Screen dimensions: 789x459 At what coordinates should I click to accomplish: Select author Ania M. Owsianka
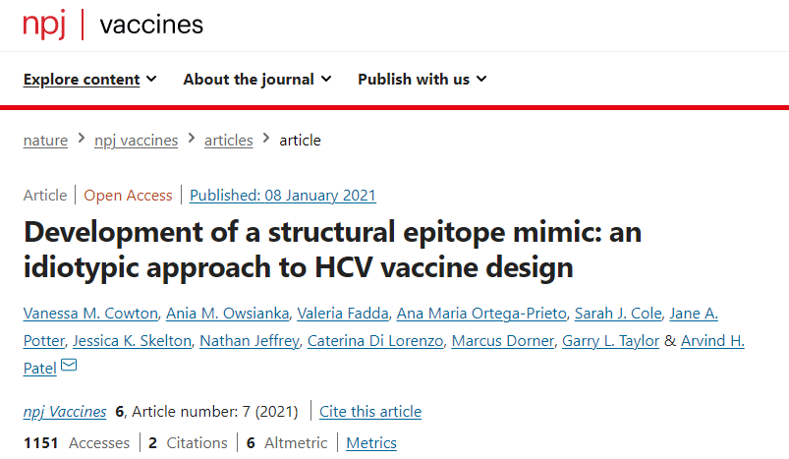227,314
